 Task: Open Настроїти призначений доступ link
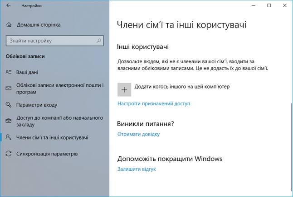(x=154, y=103)
